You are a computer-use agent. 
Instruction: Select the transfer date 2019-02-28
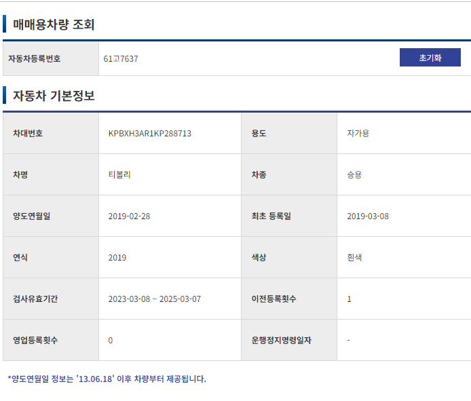(x=129, y=216)
